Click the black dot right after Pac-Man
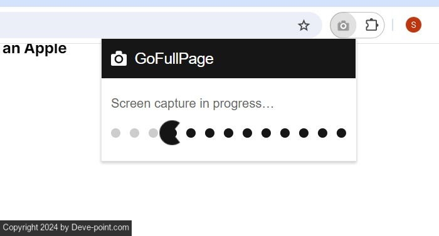This screenshot has height=236, width=439. 191,133
